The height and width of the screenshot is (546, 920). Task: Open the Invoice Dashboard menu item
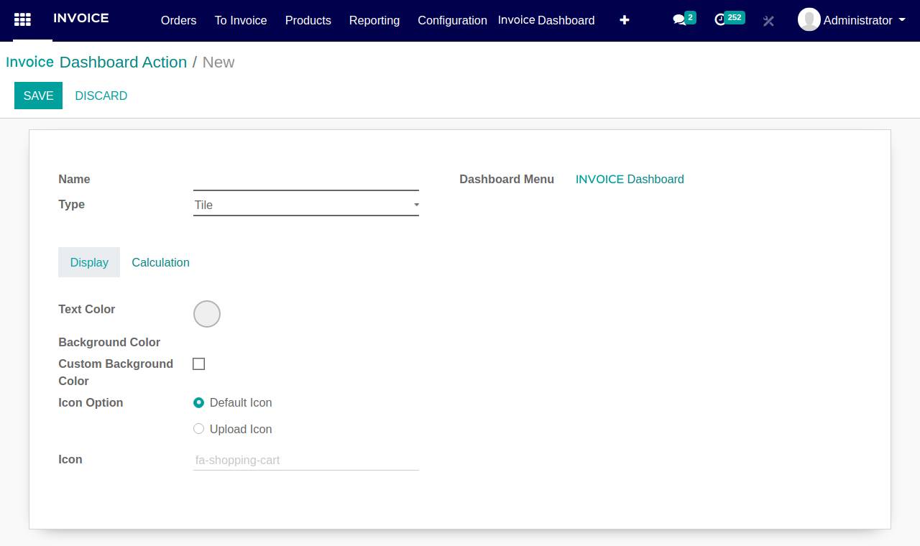click(x=546, y=20)
